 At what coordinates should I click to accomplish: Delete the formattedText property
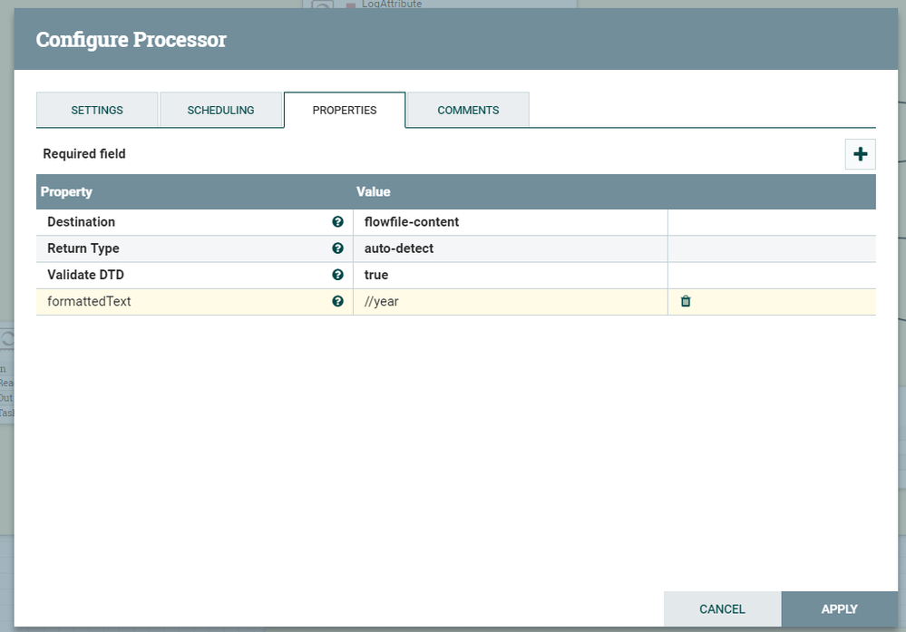coord(686,301)
